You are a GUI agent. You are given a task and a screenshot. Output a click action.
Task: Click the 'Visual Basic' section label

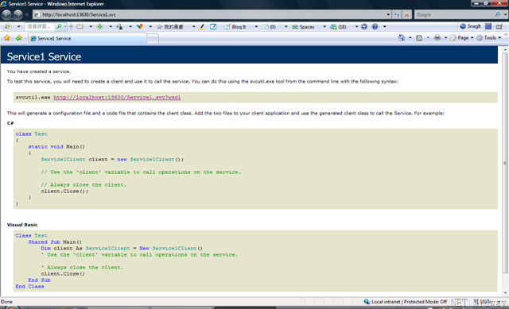(22, 225)
